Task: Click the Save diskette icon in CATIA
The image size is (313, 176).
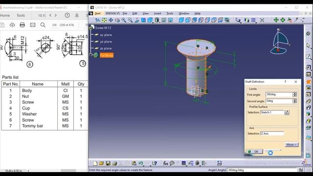Action: coord(108,163)
